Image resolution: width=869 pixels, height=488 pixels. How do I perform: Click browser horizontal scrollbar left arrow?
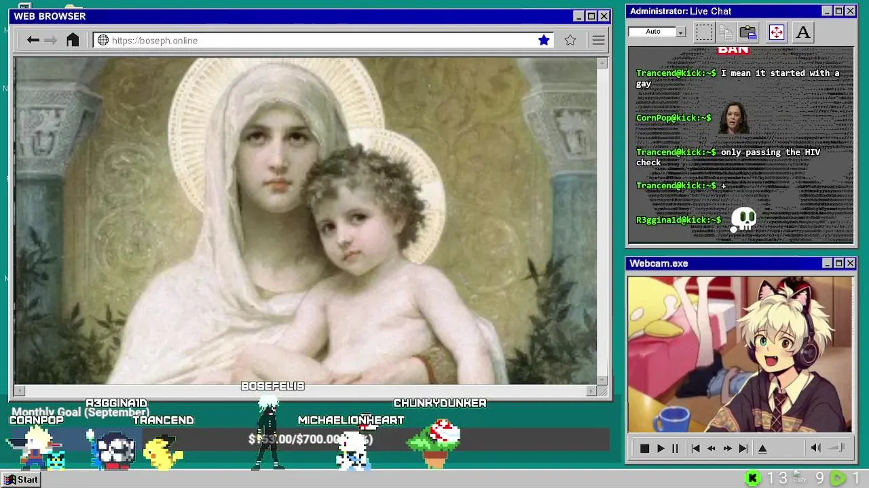pyautogui.click(x=20, y=390)
